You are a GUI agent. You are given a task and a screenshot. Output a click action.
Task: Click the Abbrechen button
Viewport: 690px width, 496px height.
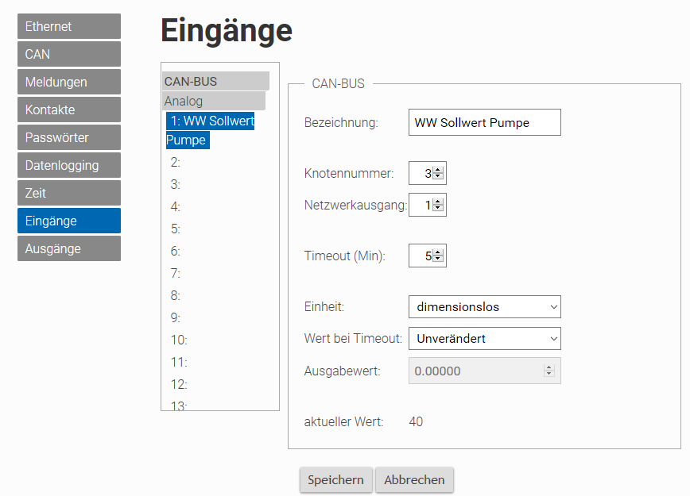pos(414,480)
